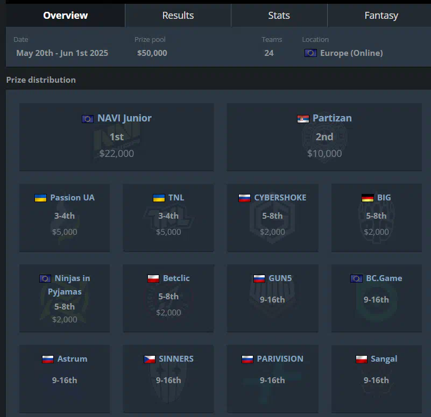Switch to the Overview tab

pyautogui.click(x=66, y=16)
